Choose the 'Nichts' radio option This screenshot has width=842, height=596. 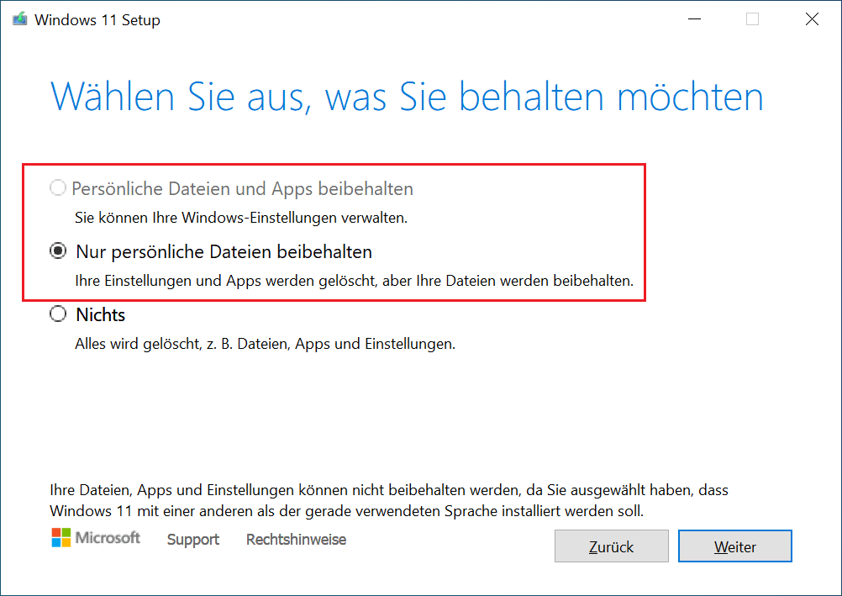(x=58, y=314)
